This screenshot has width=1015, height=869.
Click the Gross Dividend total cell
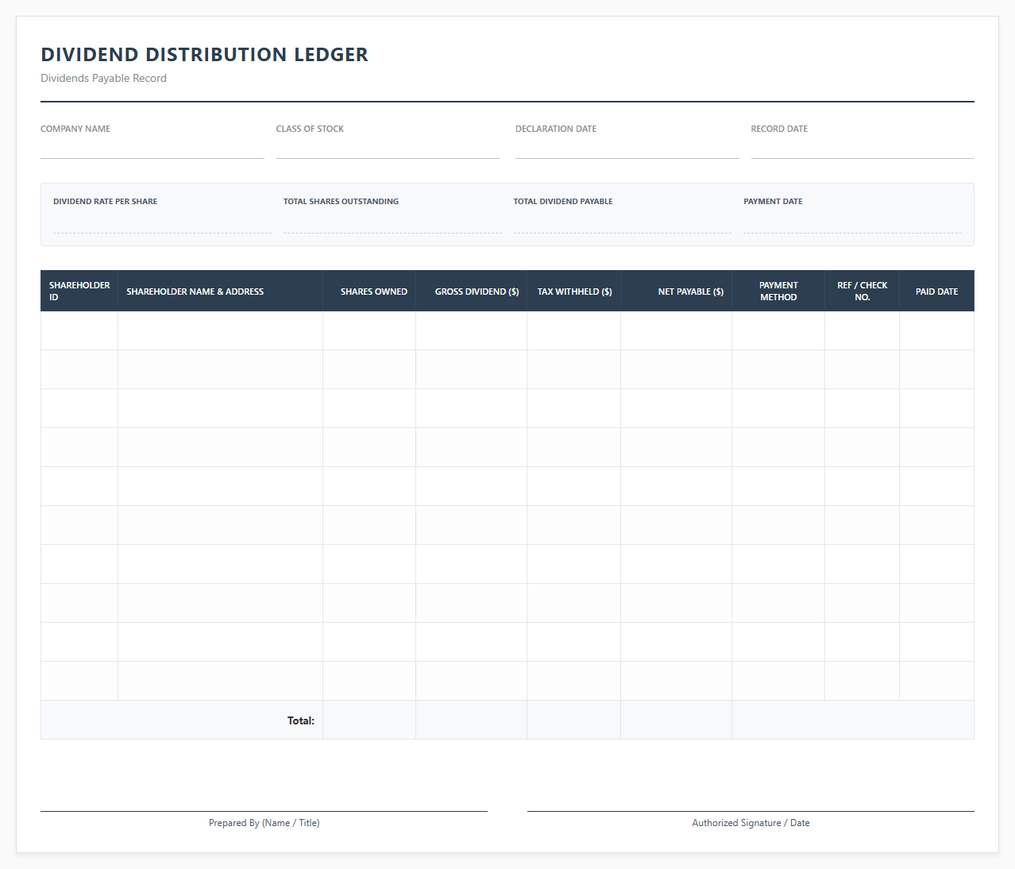pos(472,720)
